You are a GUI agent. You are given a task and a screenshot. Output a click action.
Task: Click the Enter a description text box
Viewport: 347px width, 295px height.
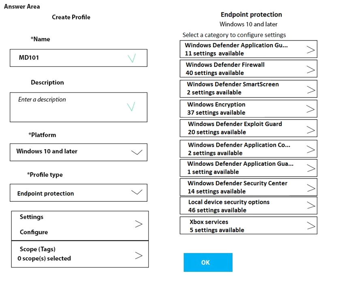tap(79, 107)
